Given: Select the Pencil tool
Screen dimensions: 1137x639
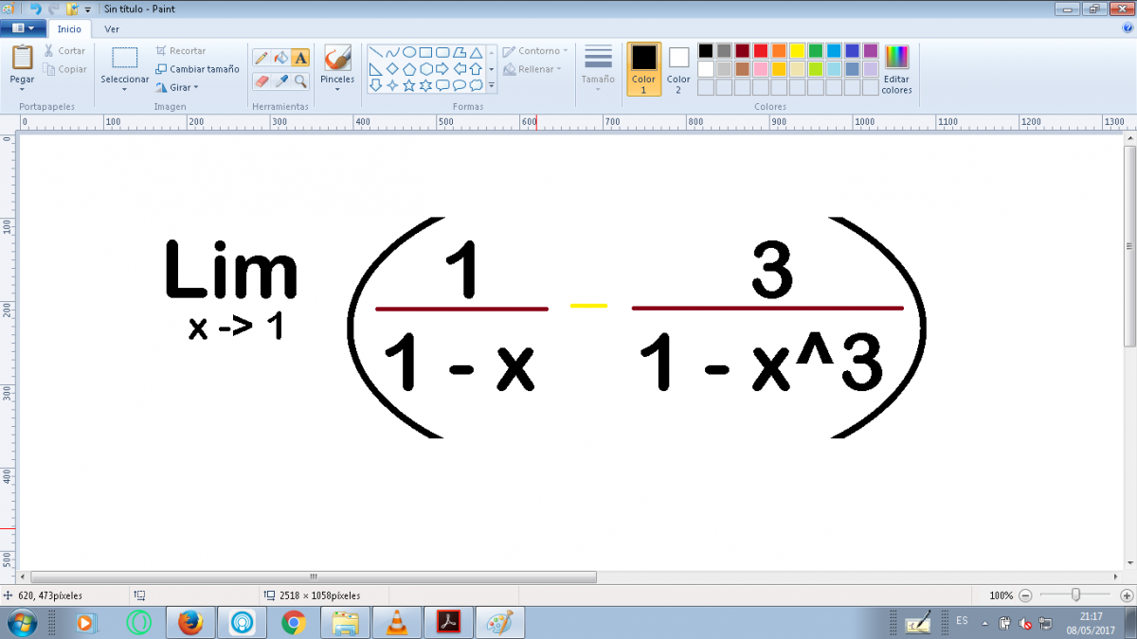Looking at the screenshot, I should (262, 58).
